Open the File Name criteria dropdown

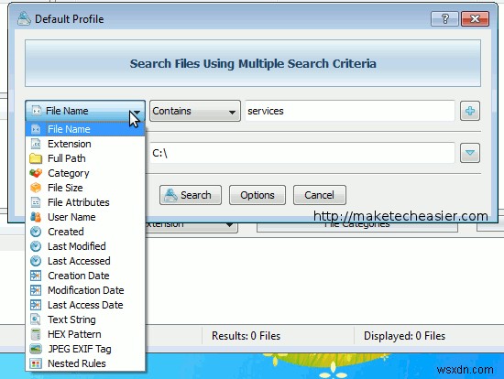(85, 111)
